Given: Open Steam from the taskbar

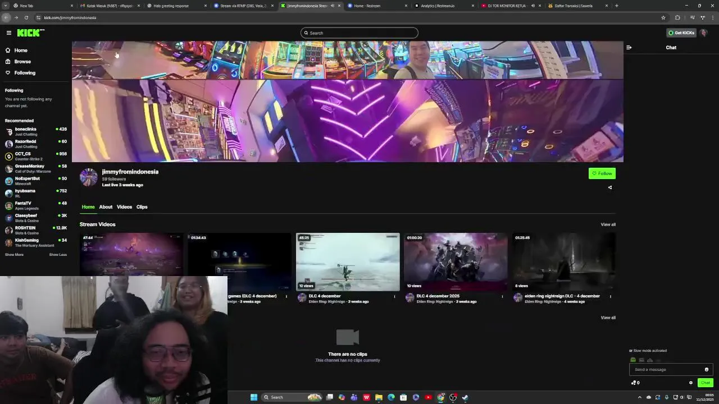Looking at the screenshot, I should click(x=465, y=397).
